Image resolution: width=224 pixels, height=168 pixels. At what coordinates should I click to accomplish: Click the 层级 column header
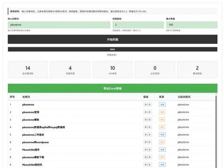(146, 97)
